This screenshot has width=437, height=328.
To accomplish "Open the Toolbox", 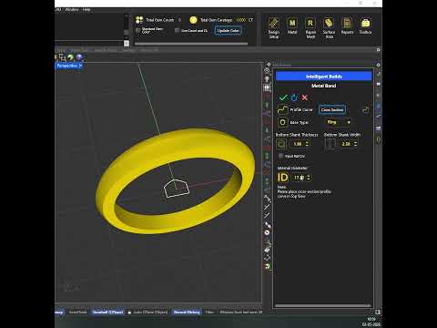I will (x=365, y=26).
